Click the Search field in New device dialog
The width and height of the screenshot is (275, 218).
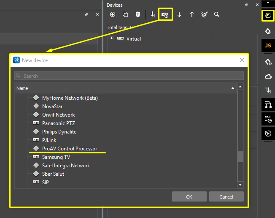[129, 76]
